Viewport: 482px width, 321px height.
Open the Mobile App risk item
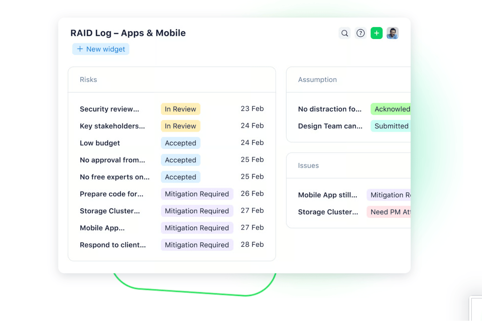coord(102,228)
